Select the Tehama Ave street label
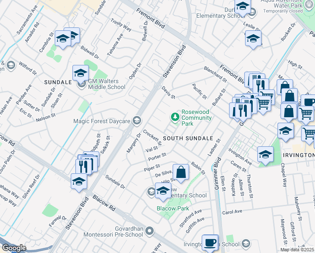 (115, 45)
